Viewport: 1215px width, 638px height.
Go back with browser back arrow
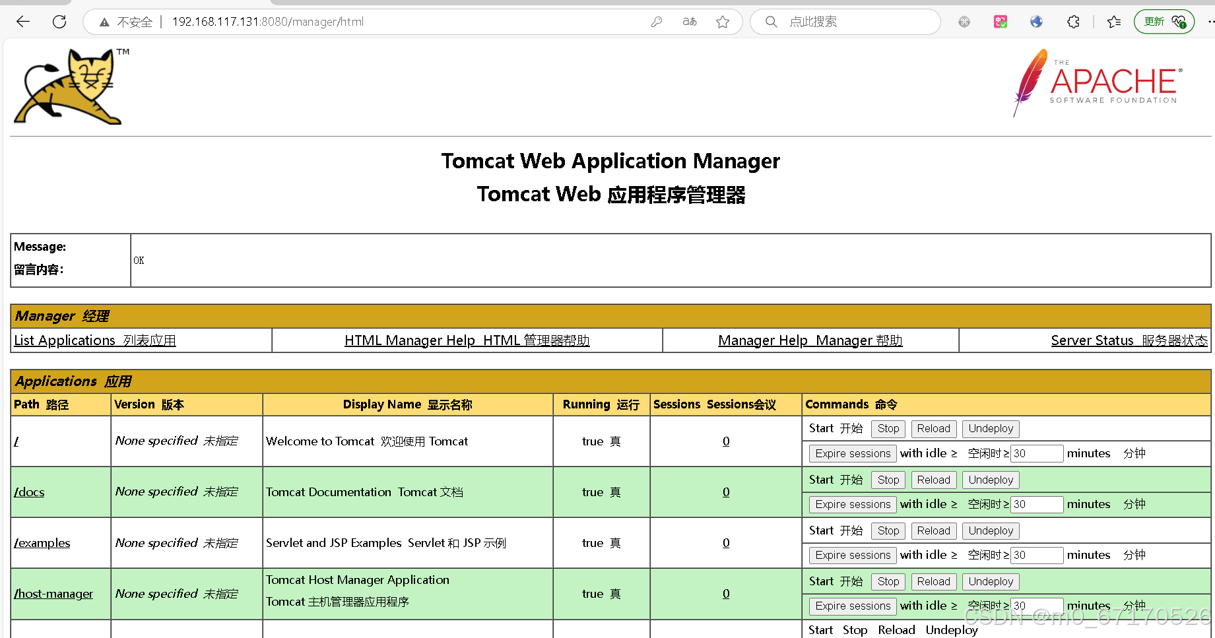(23, 22)
